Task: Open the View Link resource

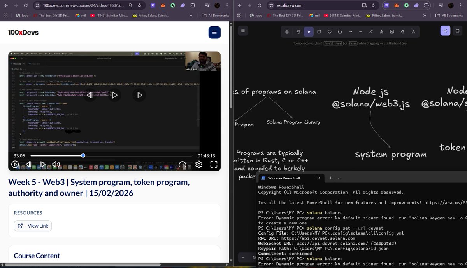Action: click(33, 226)
